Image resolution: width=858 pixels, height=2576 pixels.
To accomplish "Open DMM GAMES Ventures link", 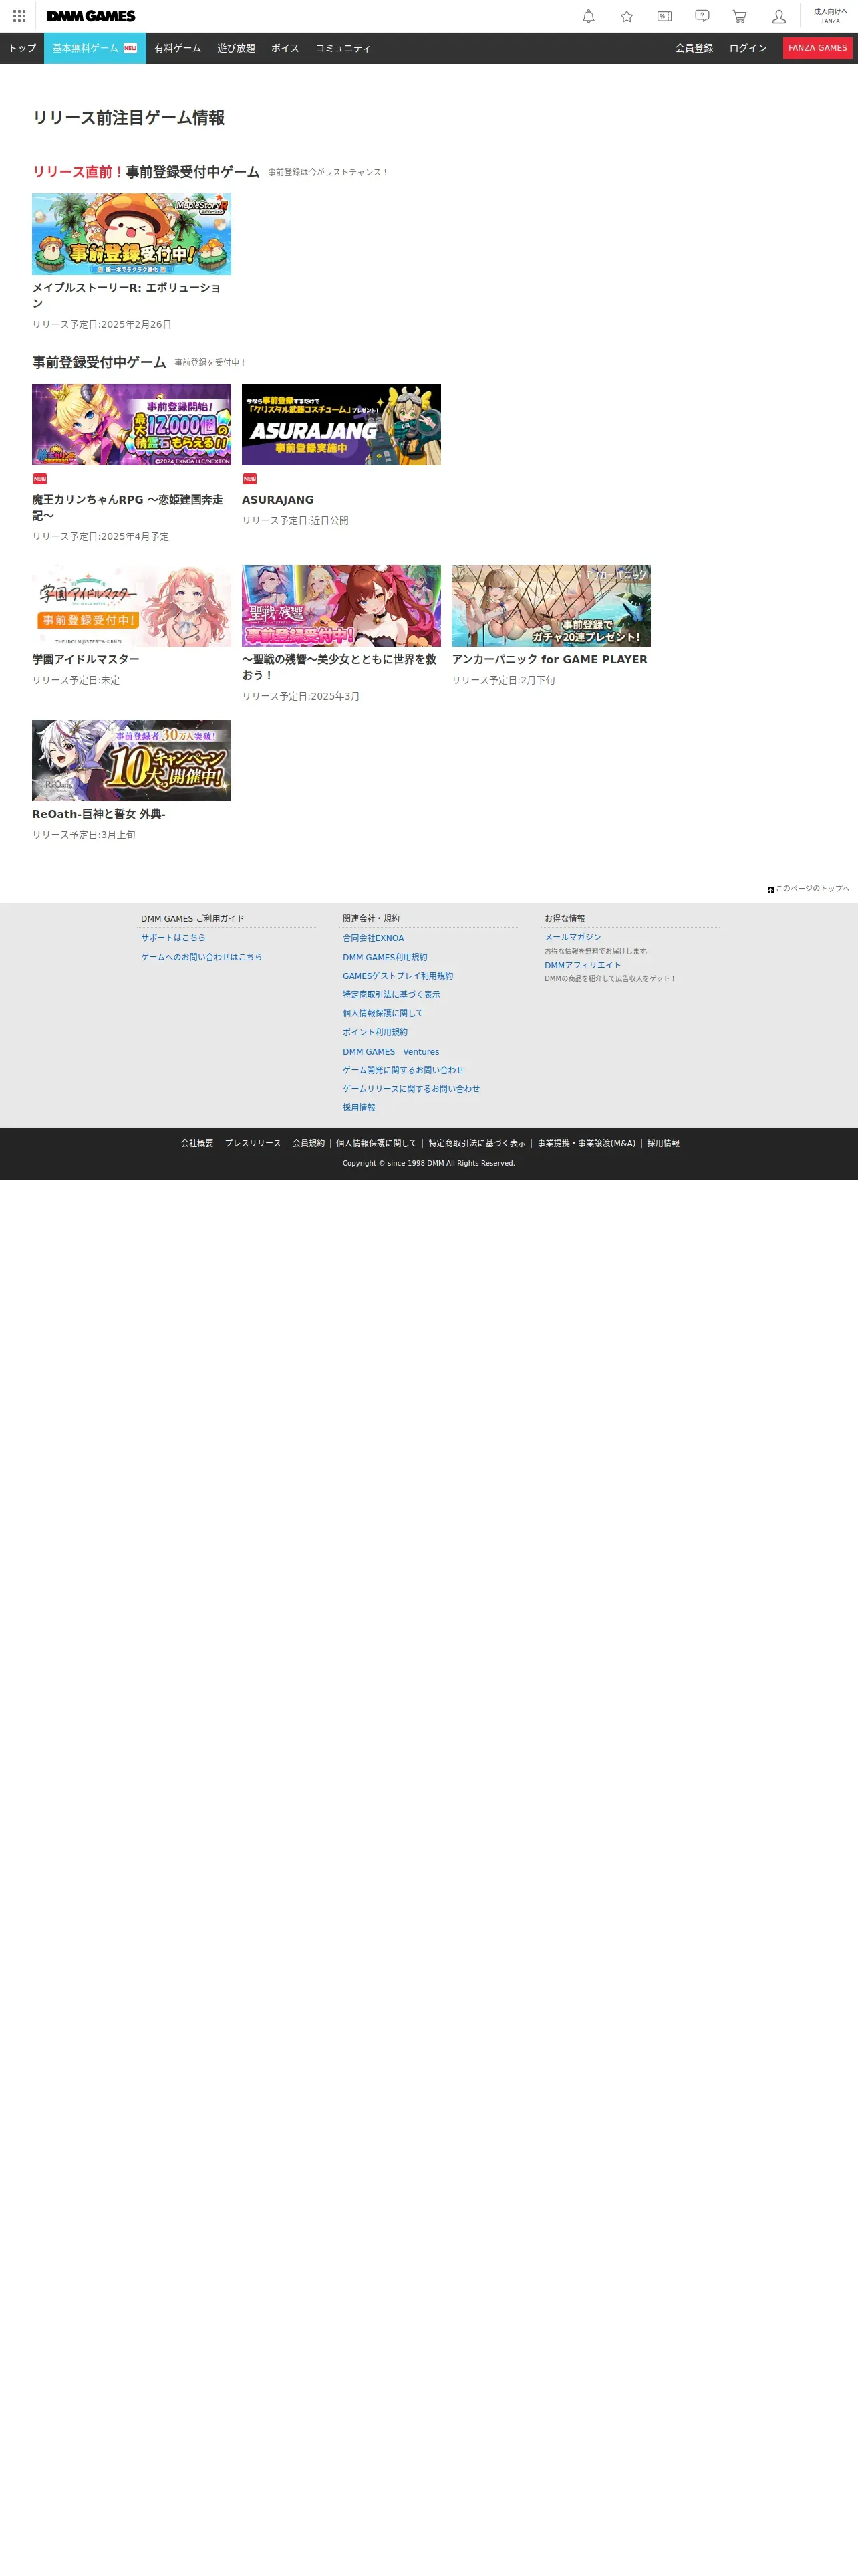I will [390, 1052].
